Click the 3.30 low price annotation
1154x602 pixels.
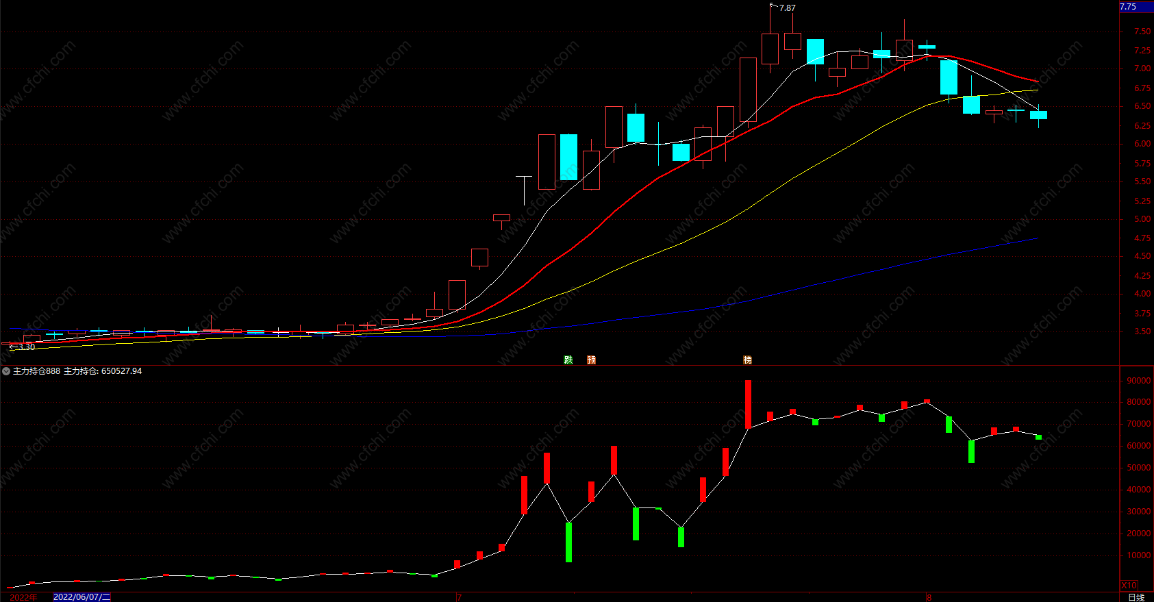tap(27, 347)
